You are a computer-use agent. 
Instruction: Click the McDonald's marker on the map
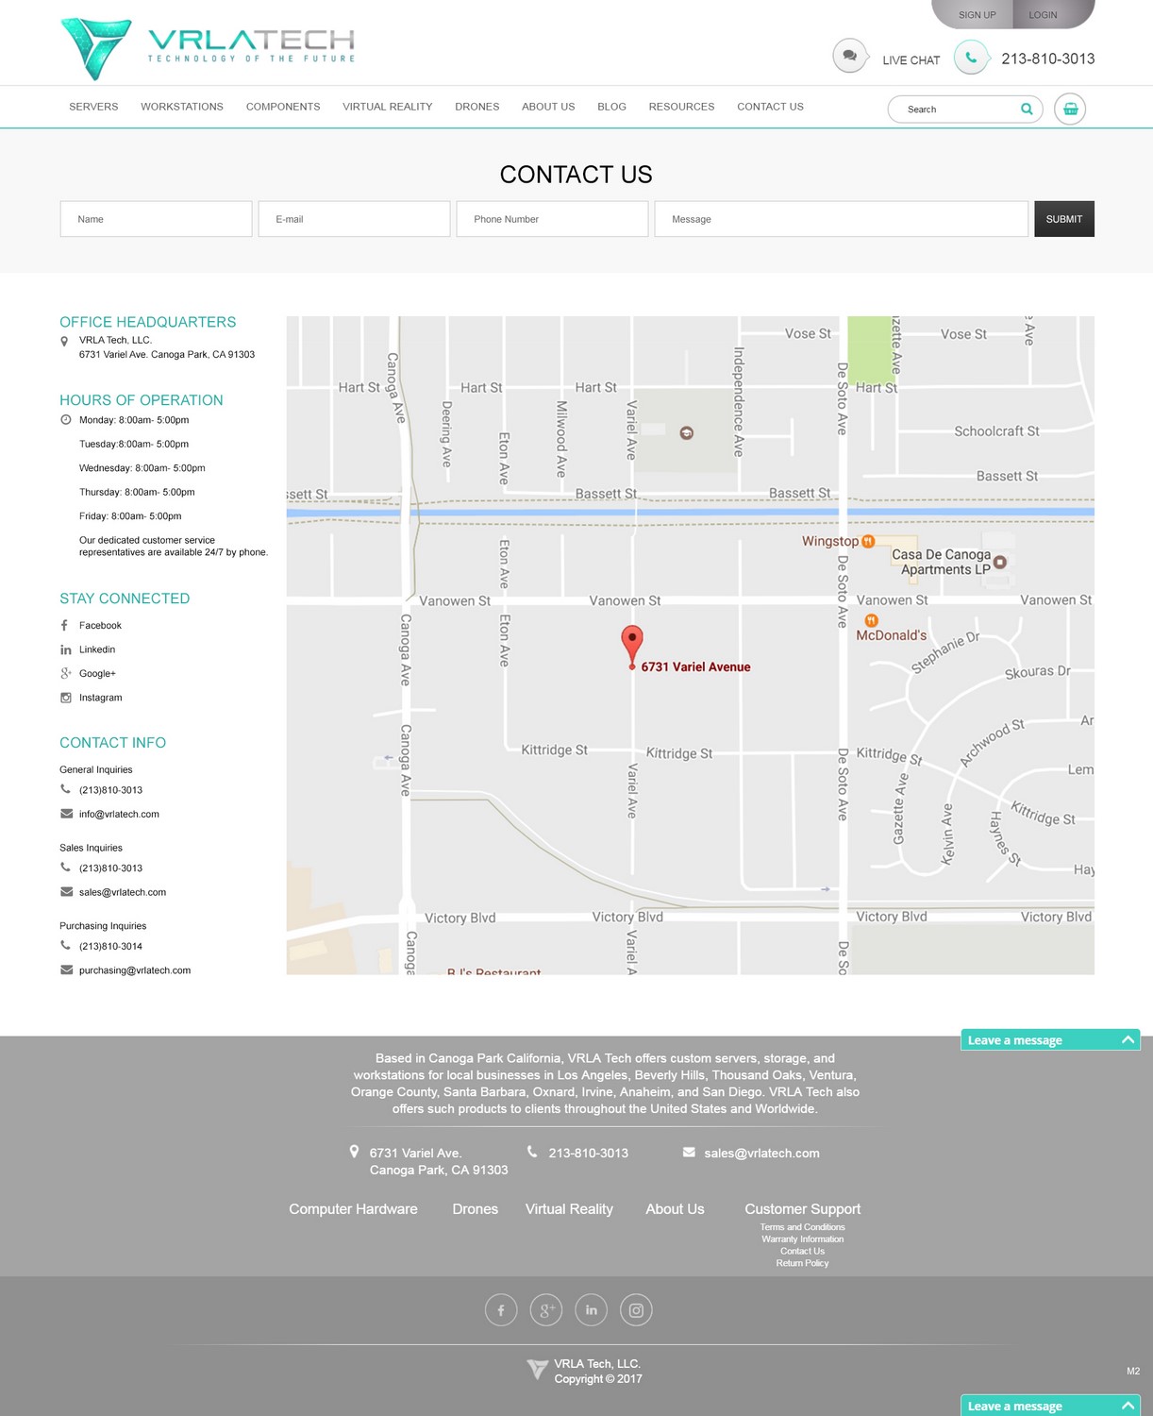[x=872, y=620]
